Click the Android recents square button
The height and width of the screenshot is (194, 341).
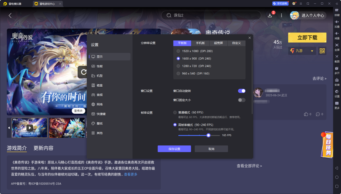pyautogui.click(x=337, y=186)
